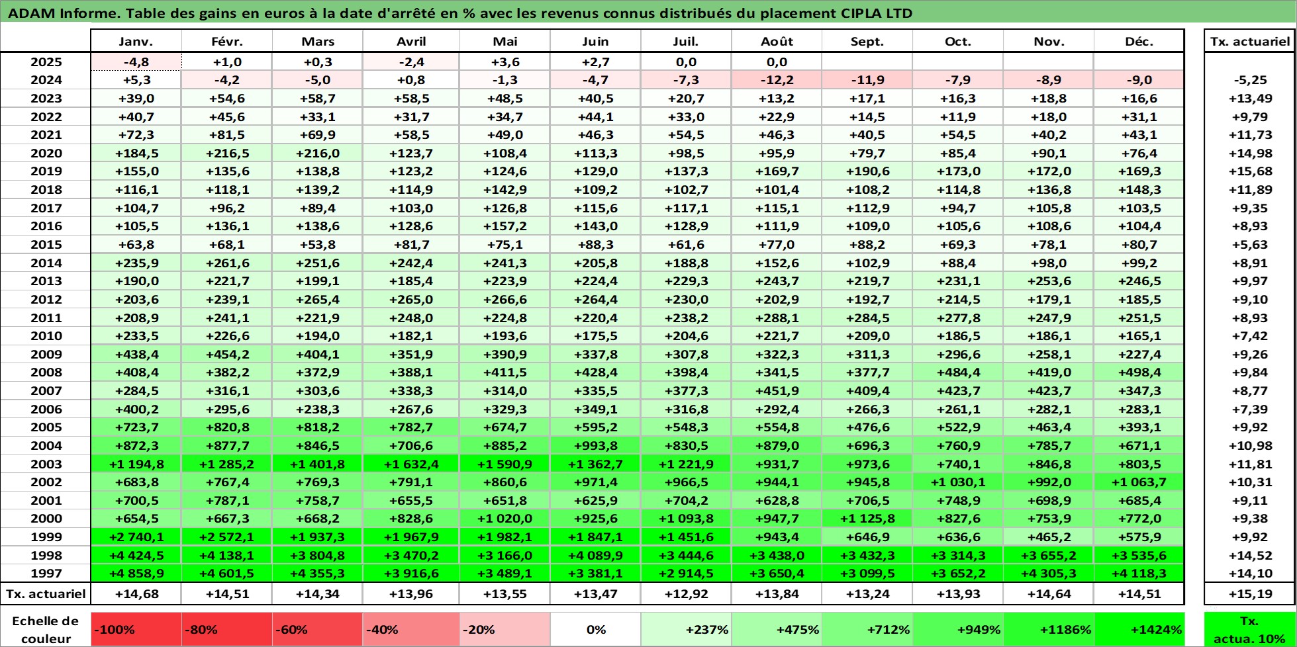Click cell +4 305,3 for November 1997
The height and width of the screenshot is (647, 1297).
tap(1049, 574)
